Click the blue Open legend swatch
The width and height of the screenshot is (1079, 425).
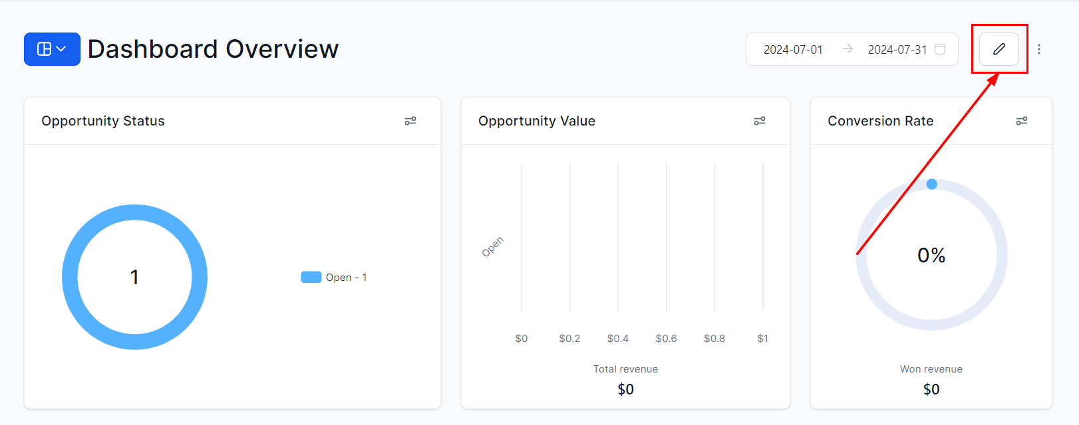[x=311, y=277]
